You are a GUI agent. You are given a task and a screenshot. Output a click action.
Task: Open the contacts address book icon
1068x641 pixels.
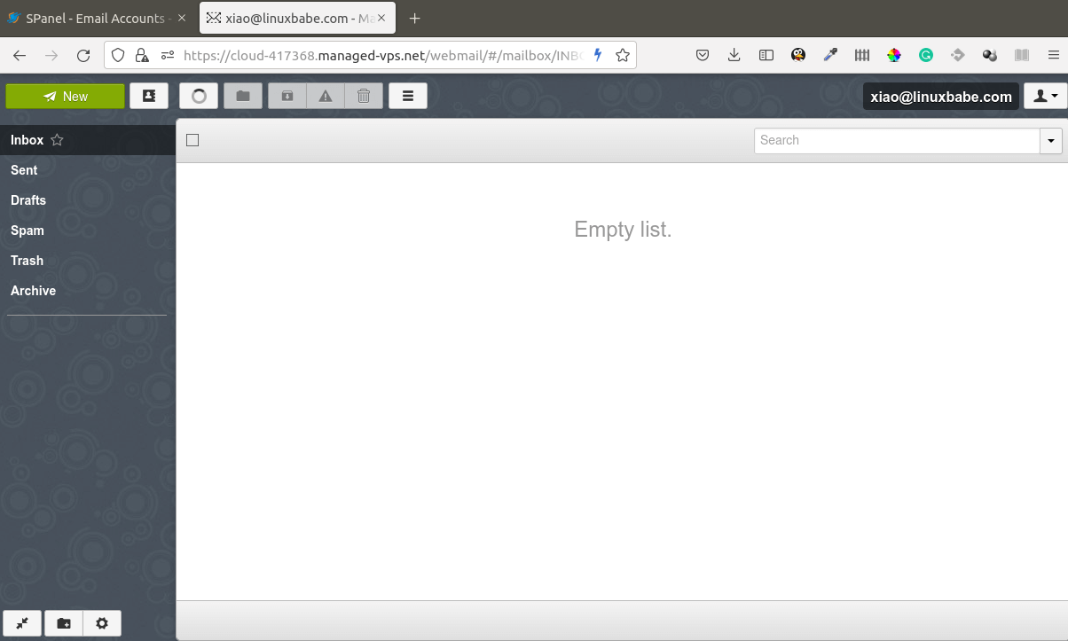(x=149, y=96)
